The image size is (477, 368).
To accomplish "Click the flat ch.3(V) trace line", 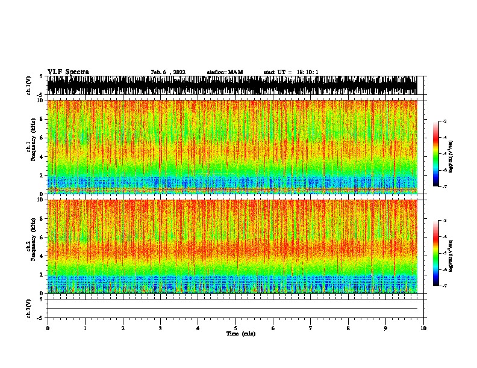I will tap(232, 309).
